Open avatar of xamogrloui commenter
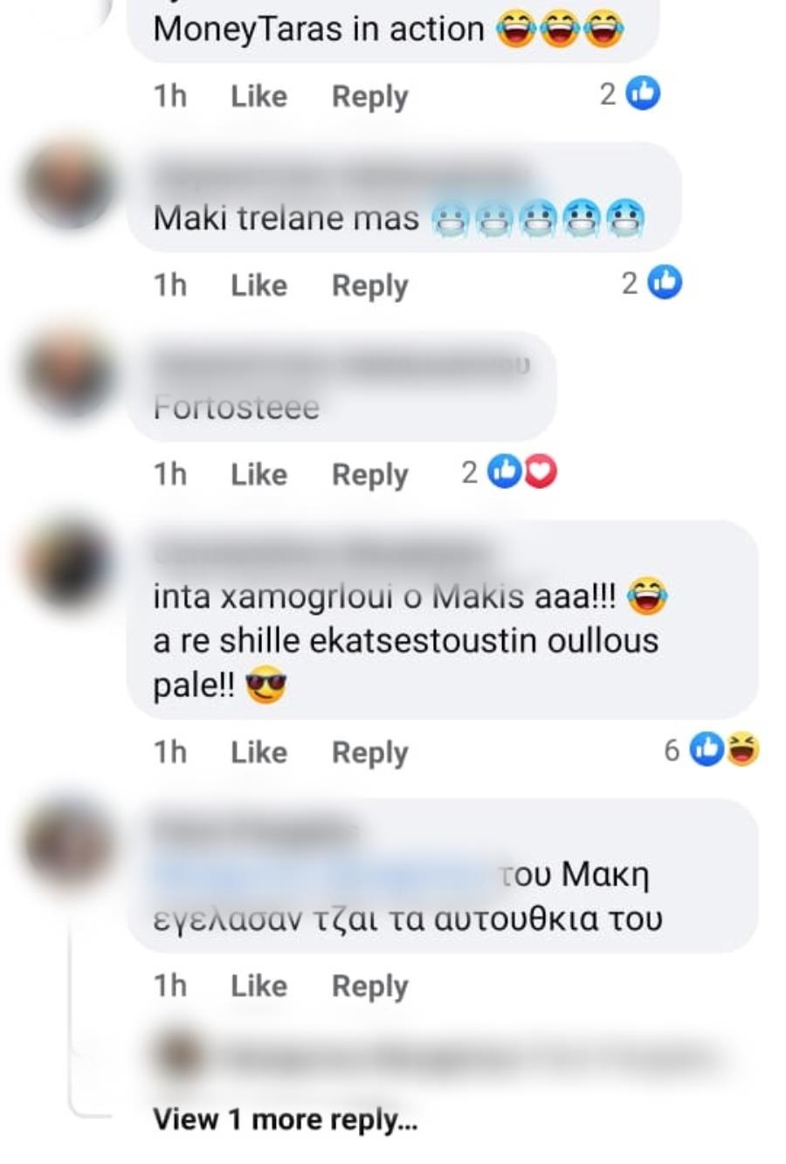This screenshot has width=786, height=1164. pos(70,563)
